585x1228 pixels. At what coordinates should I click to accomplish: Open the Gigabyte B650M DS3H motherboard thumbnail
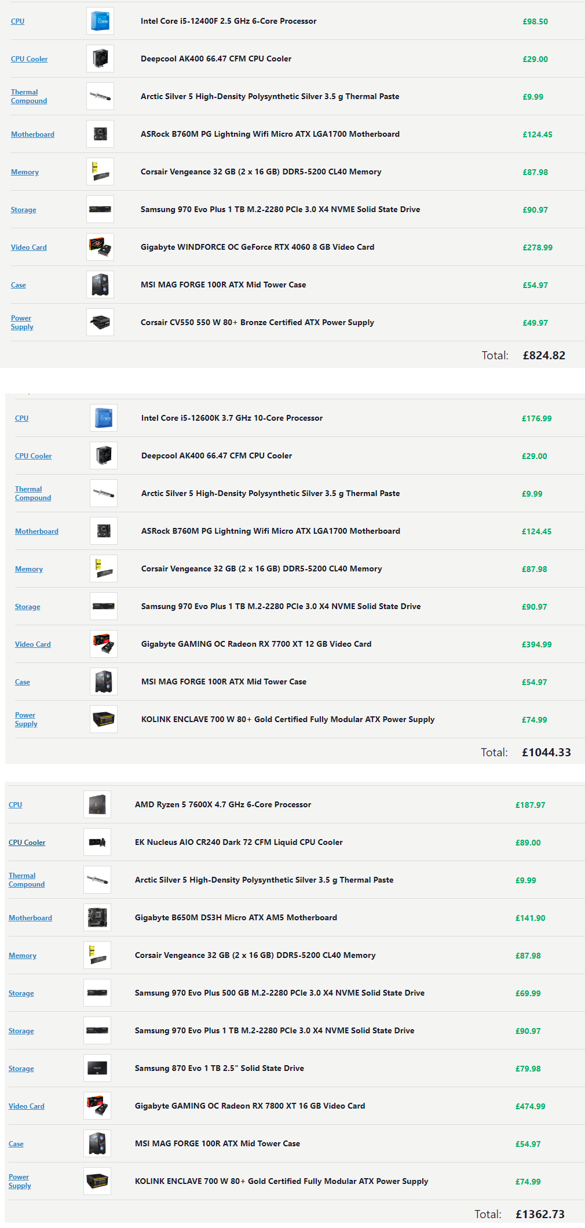pyautogui.click(x=97, y=917)
